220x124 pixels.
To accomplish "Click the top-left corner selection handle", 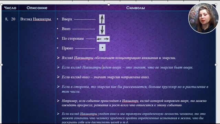I will point(1,4).
